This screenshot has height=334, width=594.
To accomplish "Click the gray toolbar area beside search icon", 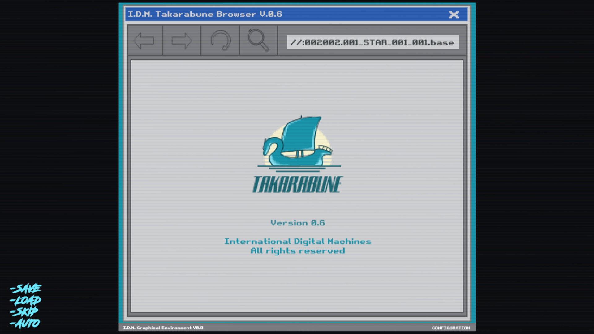I will point(282,41).
